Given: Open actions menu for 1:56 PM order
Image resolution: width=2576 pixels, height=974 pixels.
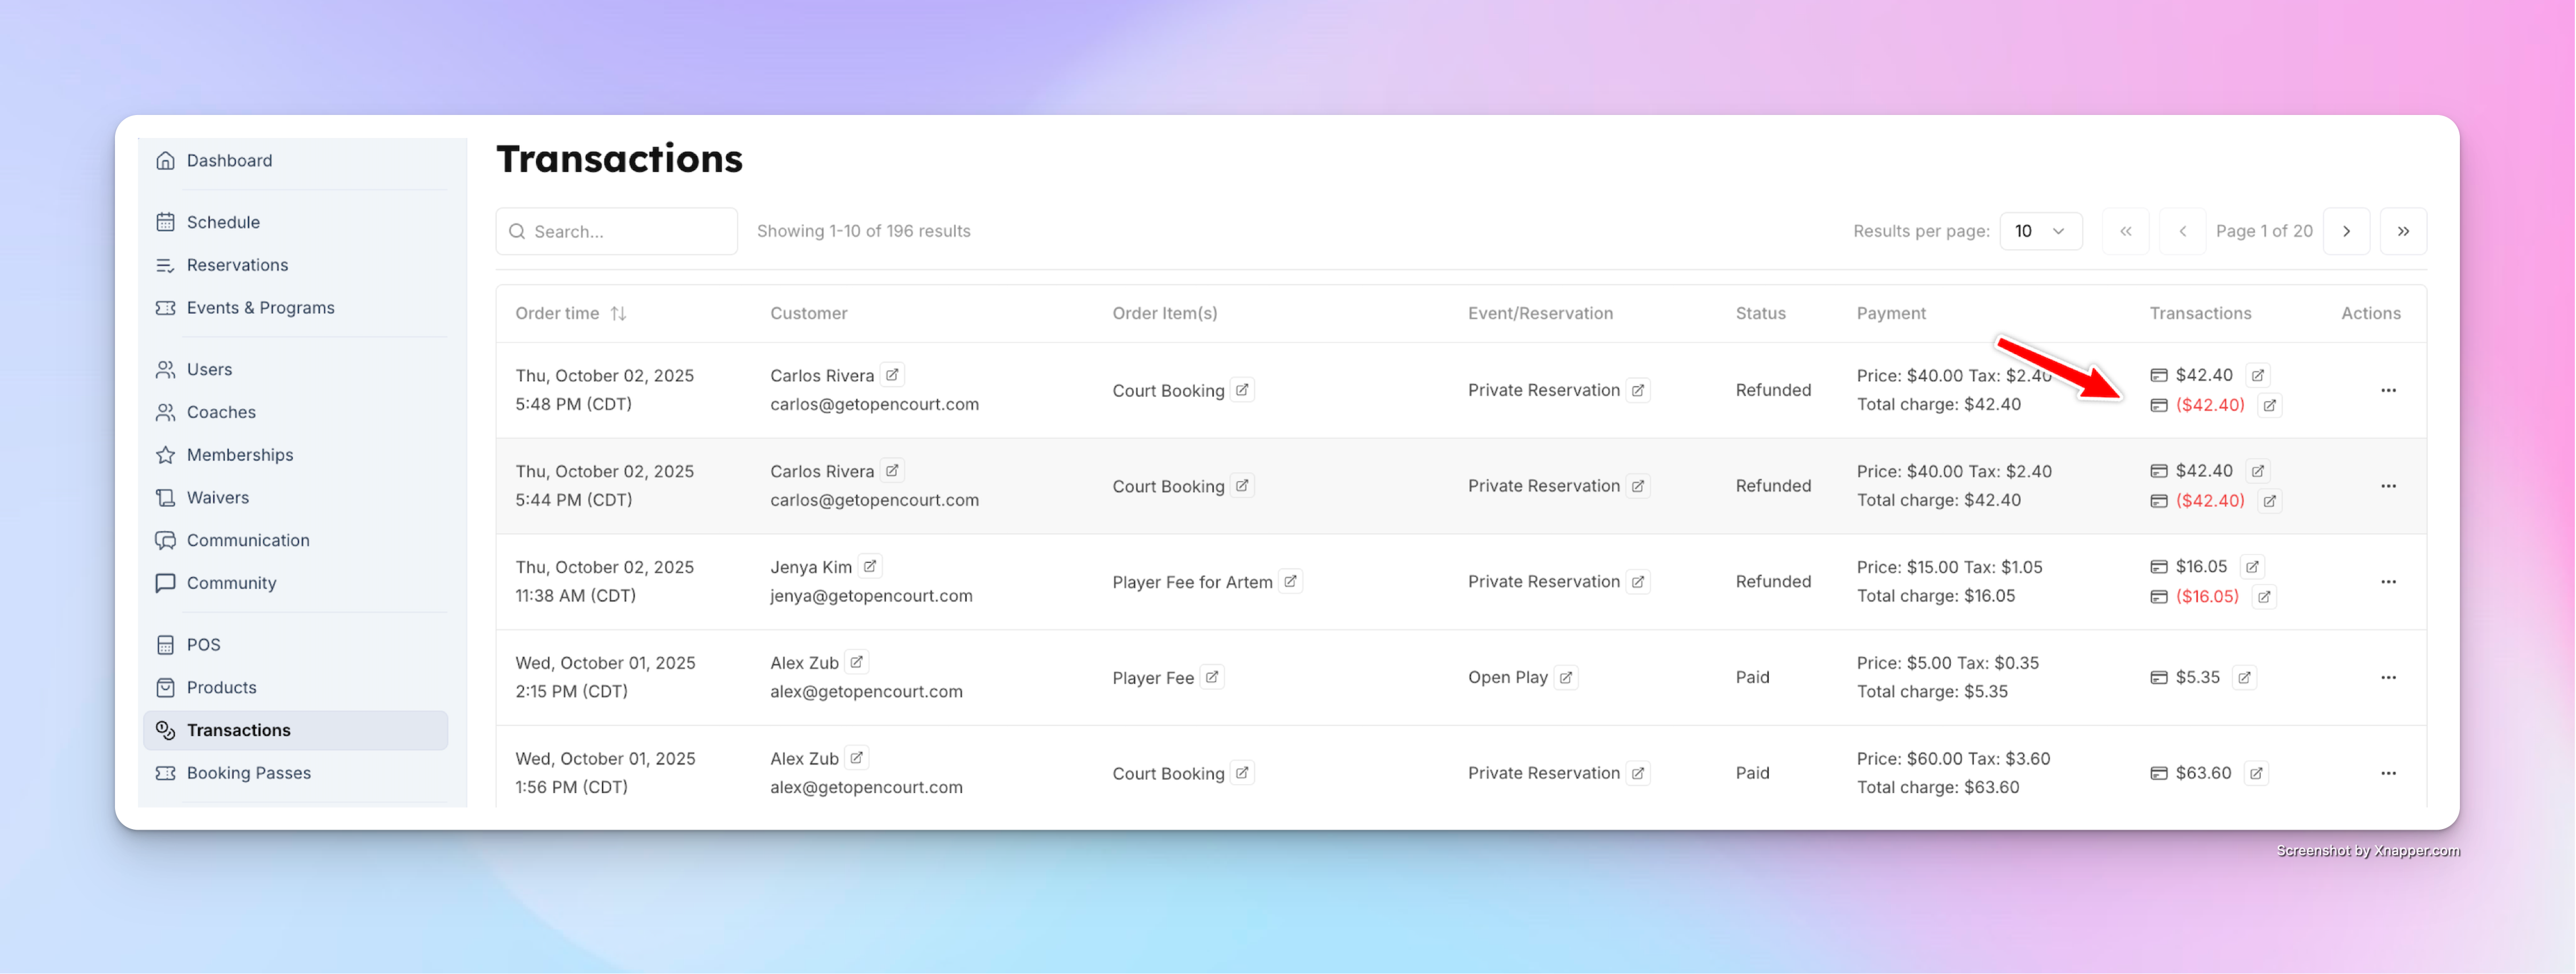Looking at the screenshot, I should coord(2388,773).
